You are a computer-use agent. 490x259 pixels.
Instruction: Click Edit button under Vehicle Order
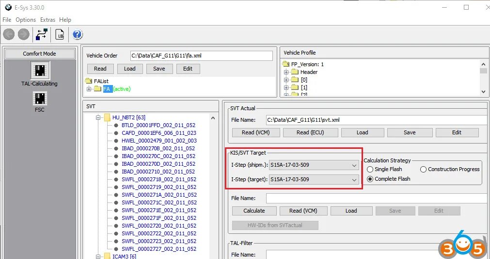188,69
